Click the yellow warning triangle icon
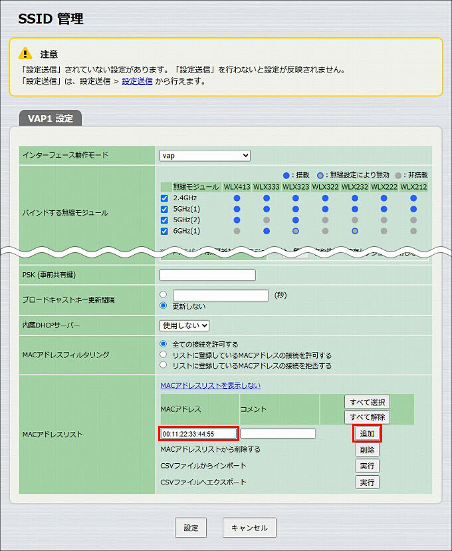Image resolution: width=452 pixels, height=551 pixels. (25, 53)
